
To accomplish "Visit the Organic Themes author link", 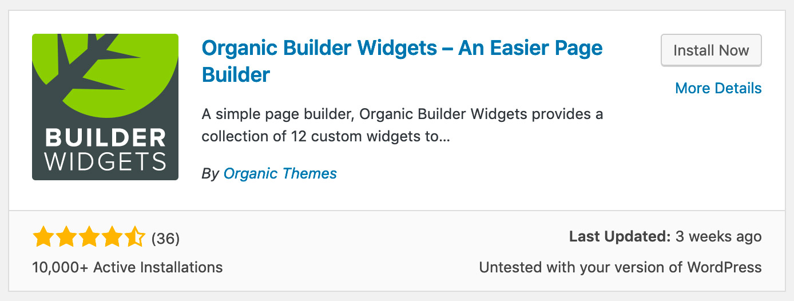I will tap(280, 173).
